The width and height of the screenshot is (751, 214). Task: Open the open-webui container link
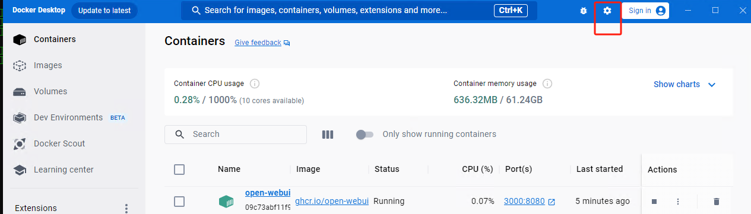pyautogui.click(x=268, y=193)
